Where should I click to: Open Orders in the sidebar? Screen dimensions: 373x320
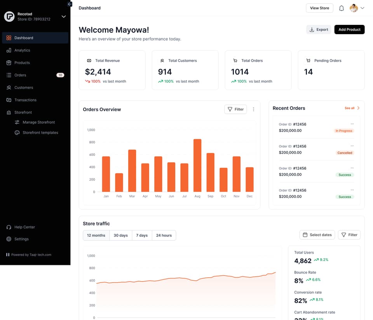pyautogui.click(x=35, y=75)
